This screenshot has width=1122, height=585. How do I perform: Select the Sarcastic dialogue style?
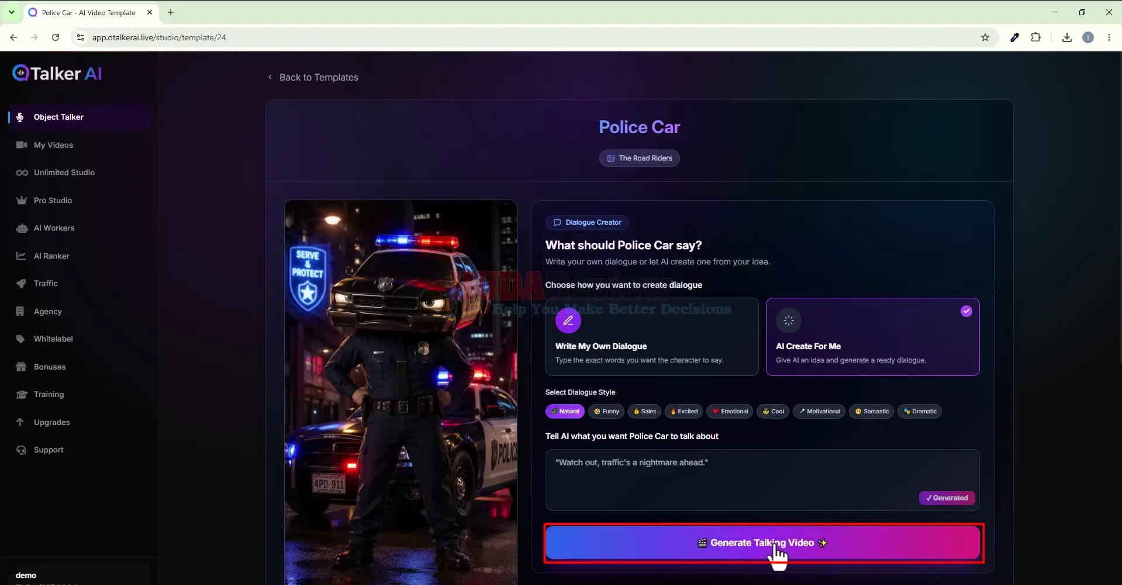coord(871,412)
